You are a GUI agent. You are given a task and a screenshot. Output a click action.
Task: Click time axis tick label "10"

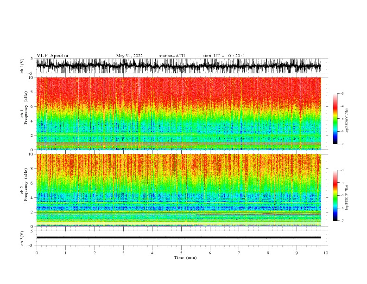coord(326,253)
